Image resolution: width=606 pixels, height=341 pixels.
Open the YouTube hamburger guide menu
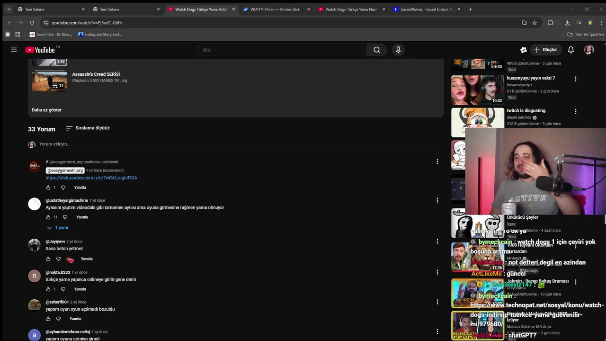click(14, 50)
